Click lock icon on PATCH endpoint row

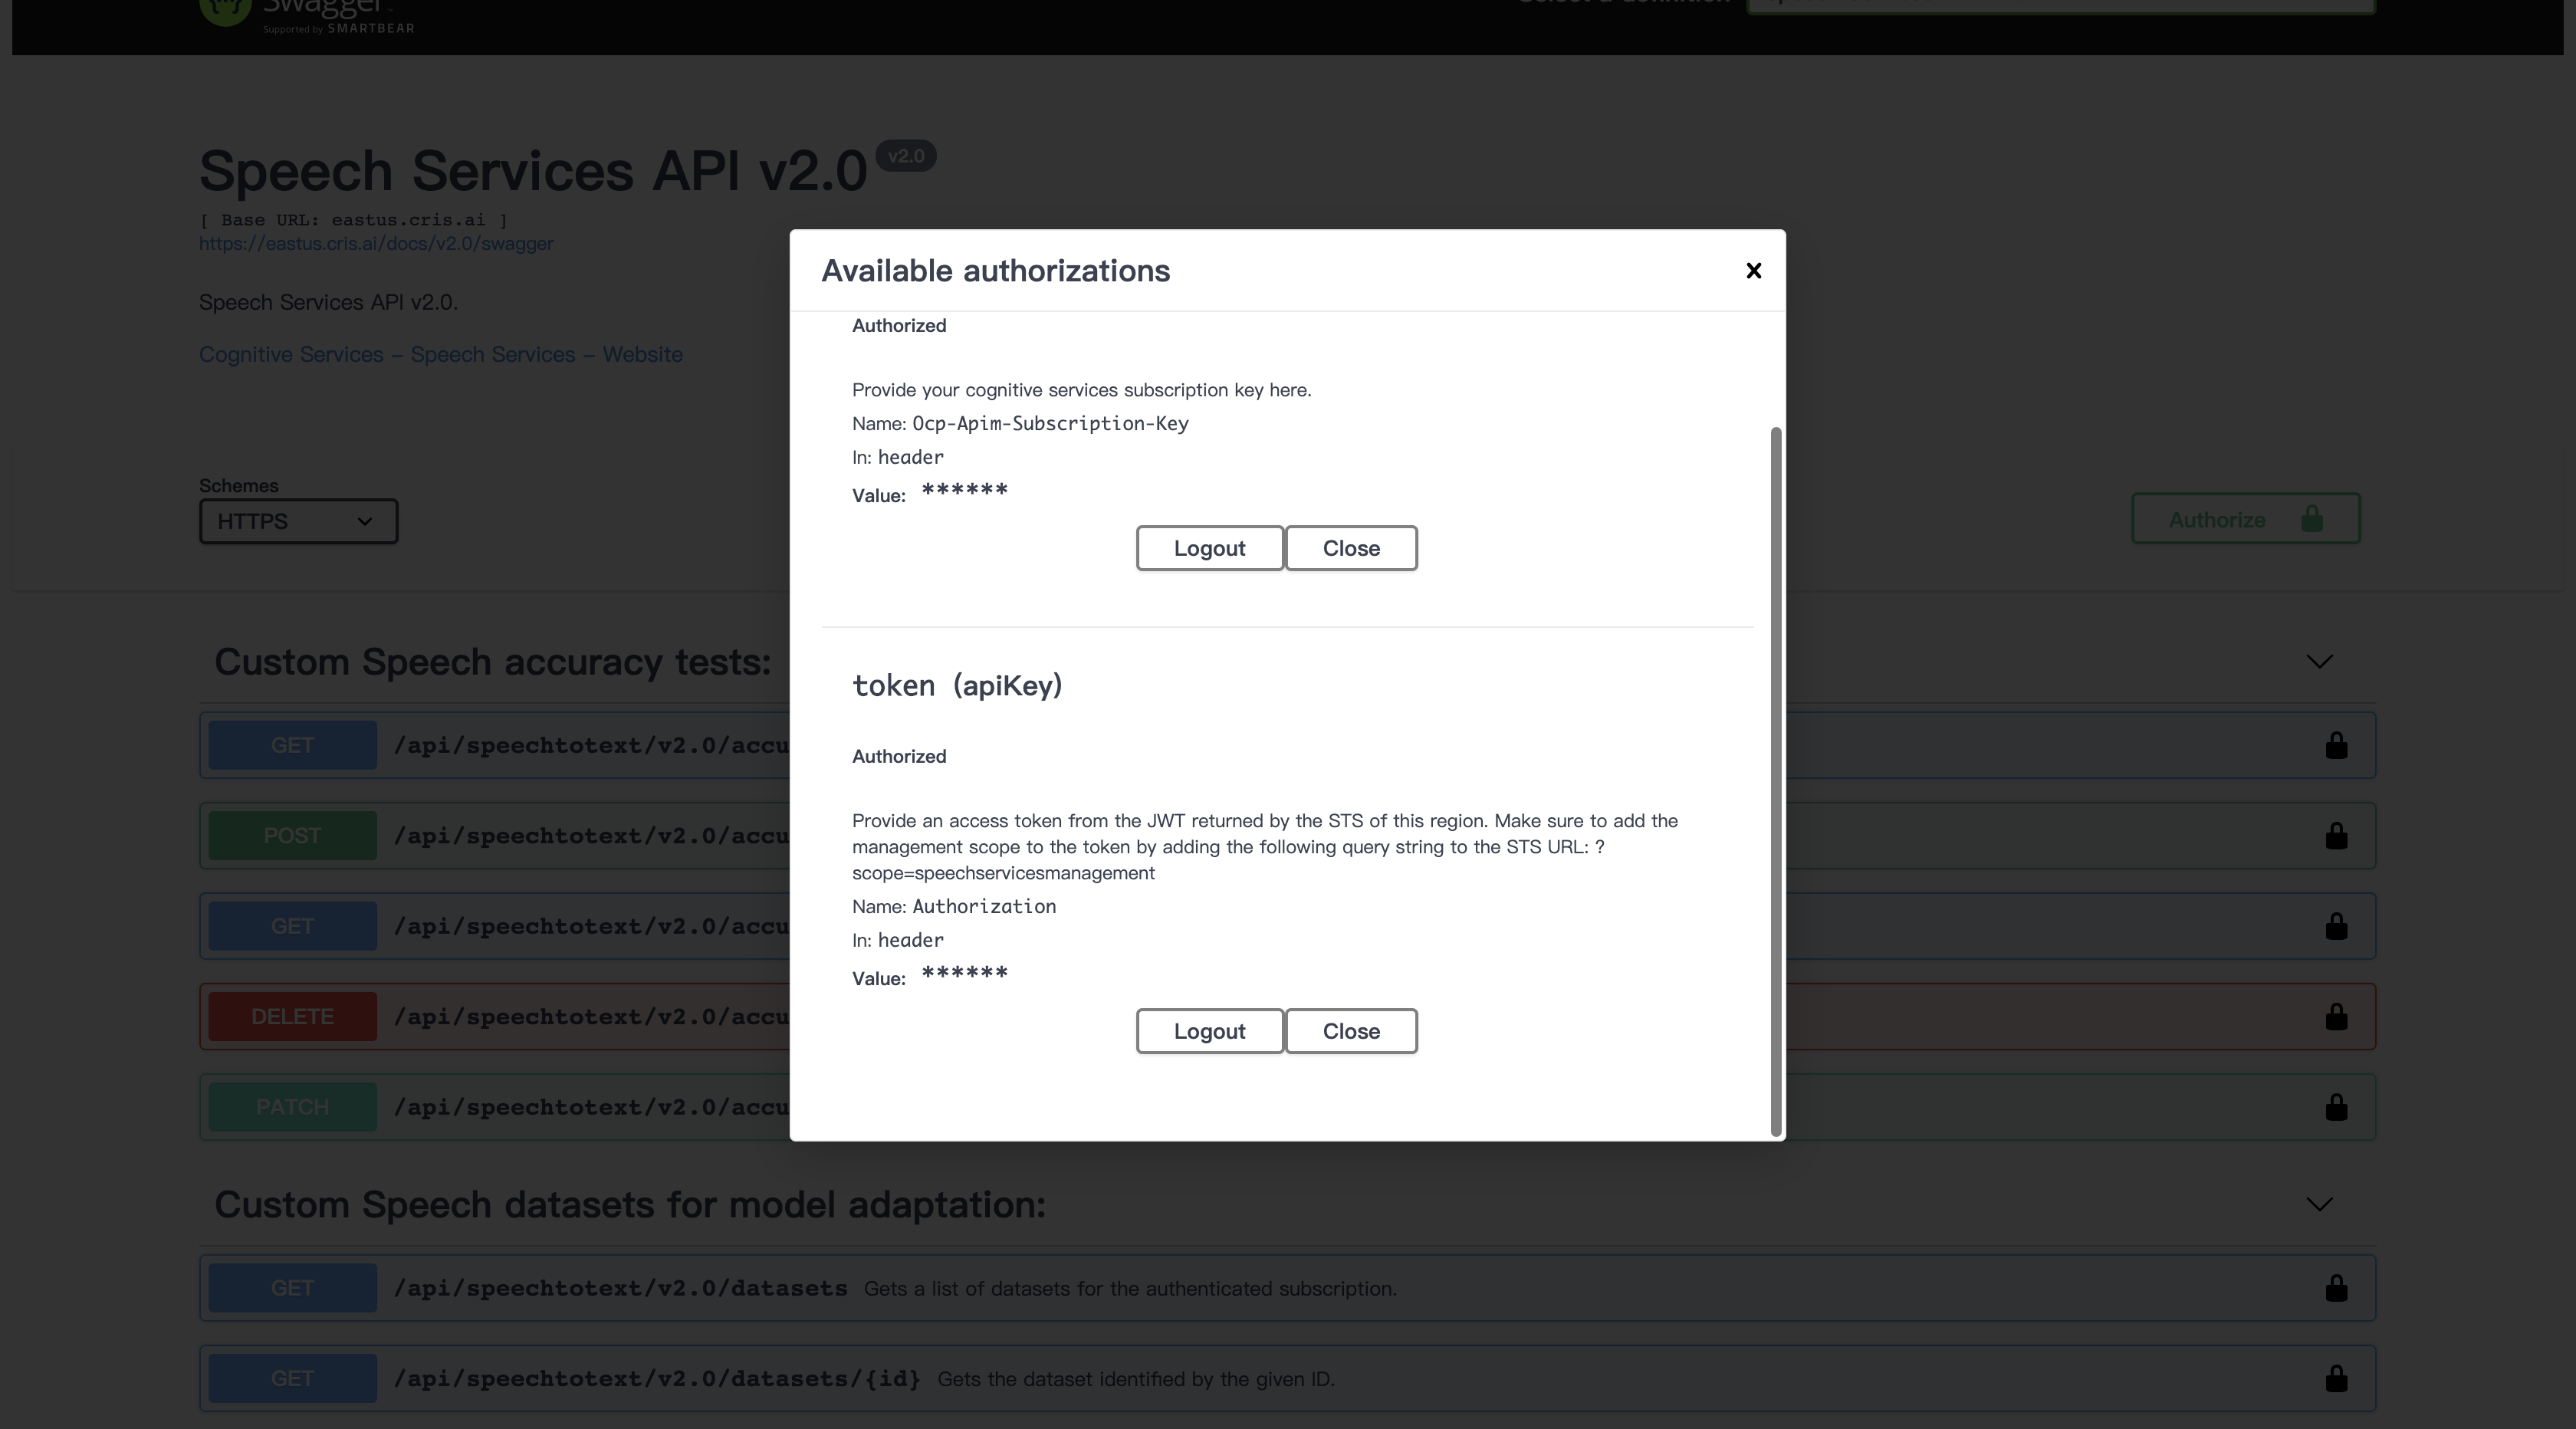point(2335,1107)
